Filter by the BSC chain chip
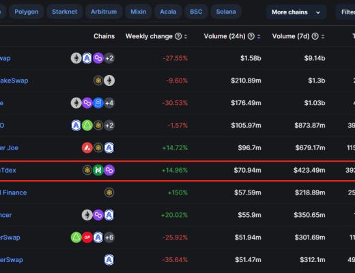The width and height of the screenshot is (355, 273). coord(196,12)
